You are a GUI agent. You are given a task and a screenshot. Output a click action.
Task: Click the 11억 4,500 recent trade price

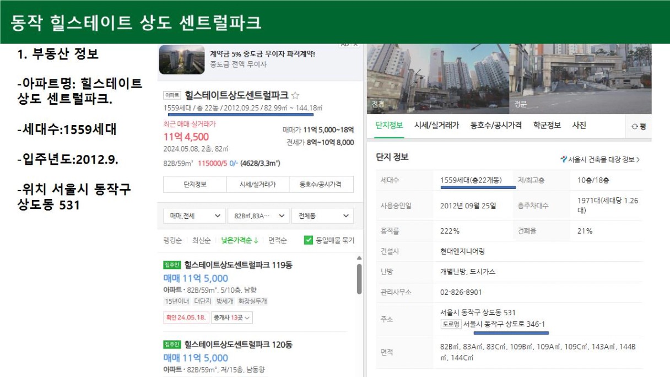click(x=186, y=137)
